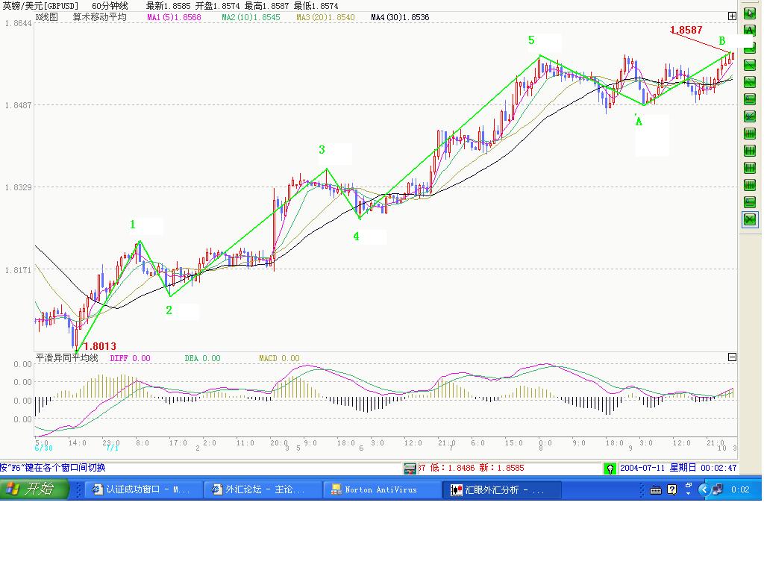Click the 算术移动平均 indicator label

click(x=100, y=17)
